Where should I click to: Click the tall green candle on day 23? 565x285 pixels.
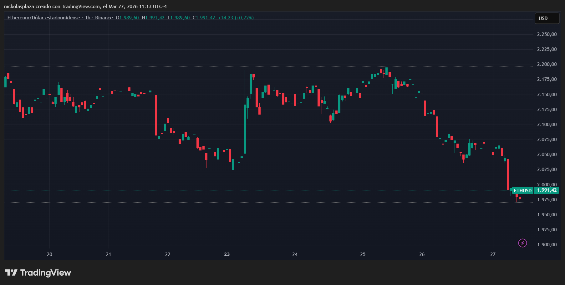click(245, 128)
